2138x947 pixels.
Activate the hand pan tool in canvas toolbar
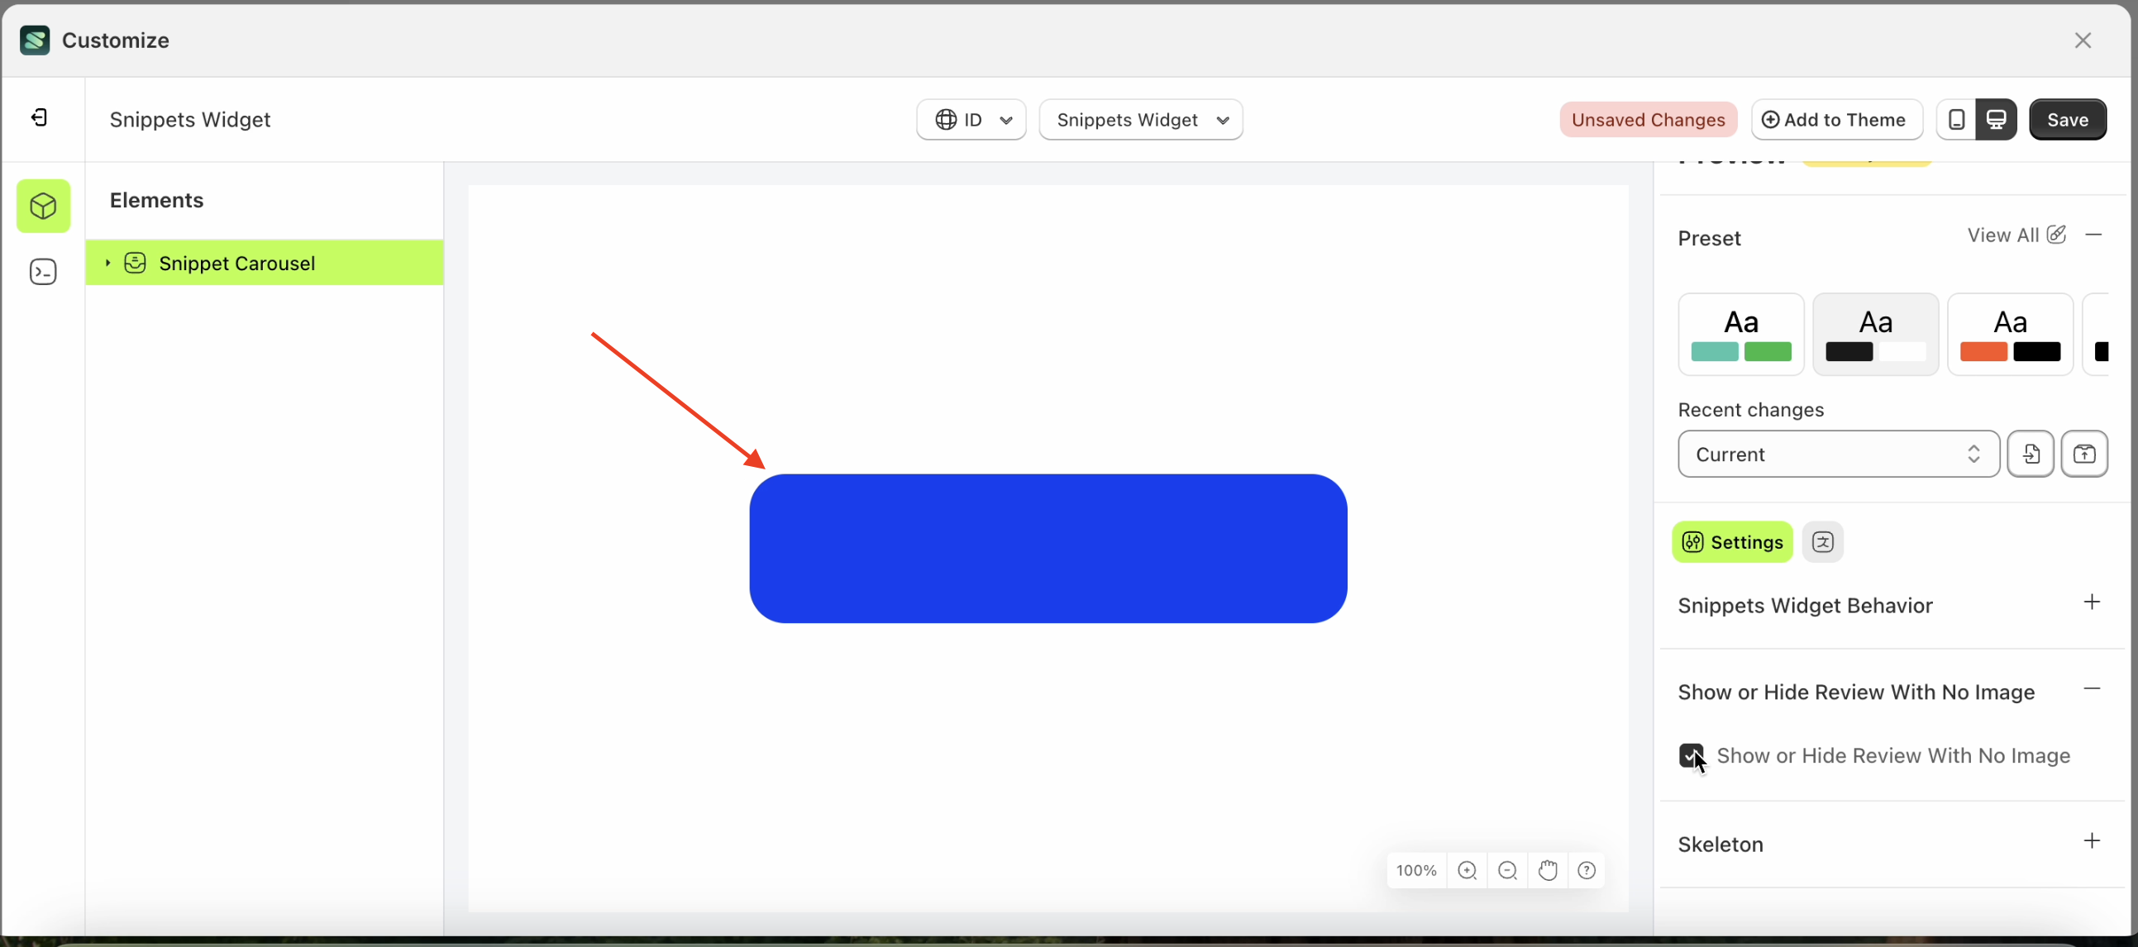(x=1548, y=870)
